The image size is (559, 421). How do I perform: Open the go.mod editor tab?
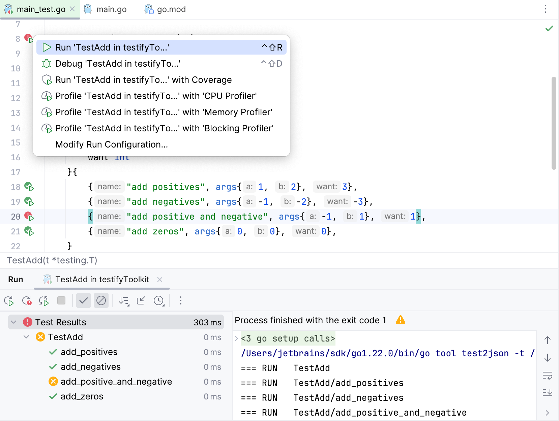tap(171, 9)
